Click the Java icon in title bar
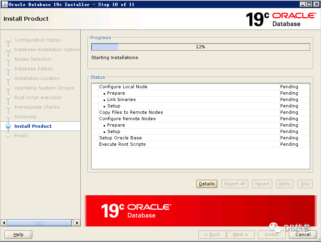The image size is (321, 242). [4, 4]
